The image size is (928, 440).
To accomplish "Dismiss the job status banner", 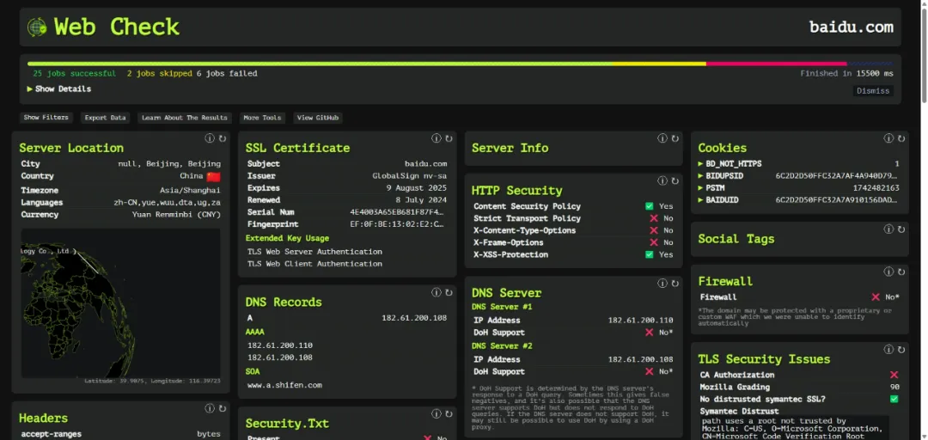I will pyautogui.click(x=873, y=91).
